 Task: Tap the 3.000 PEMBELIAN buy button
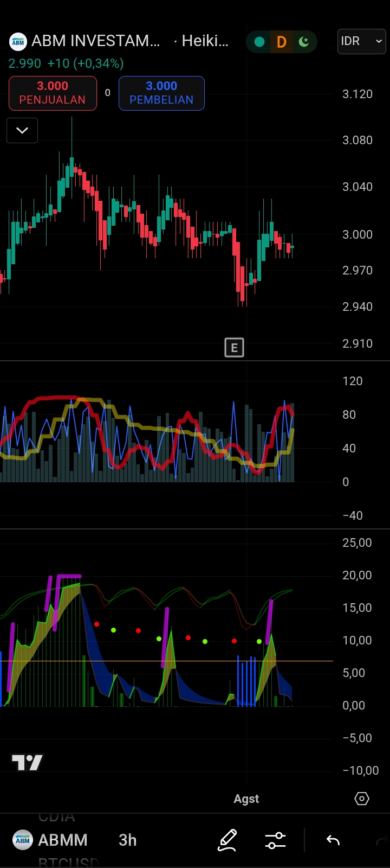coord(161,93)
